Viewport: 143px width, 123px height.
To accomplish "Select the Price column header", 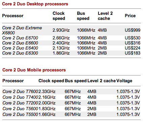I will pyautogui.click(x=130, y=16).
